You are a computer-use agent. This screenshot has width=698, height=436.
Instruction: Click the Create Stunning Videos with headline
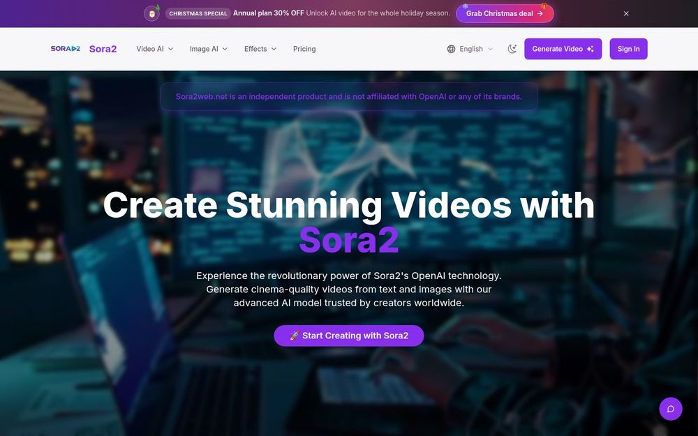tap(348, 205)
